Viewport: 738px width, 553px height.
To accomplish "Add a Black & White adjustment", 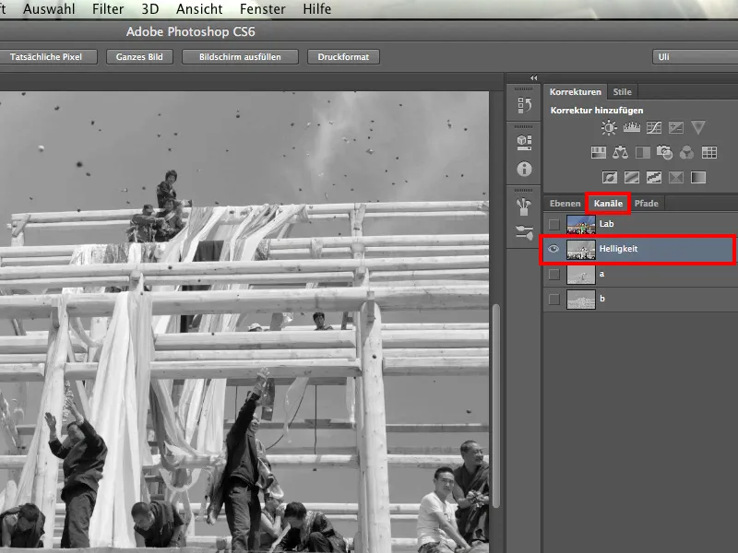I will [642, 152].
